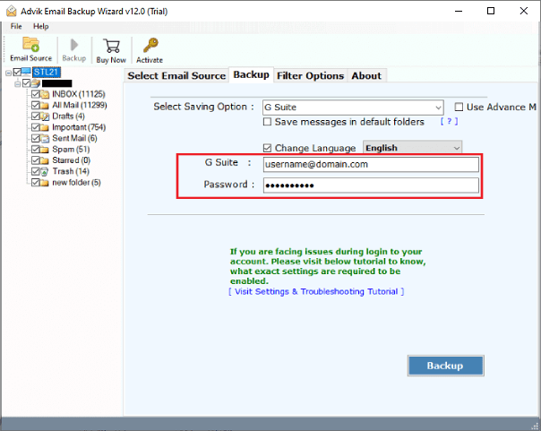This screenshot has width=541, height=431.
Task: Maximize the Advik window
Action: tap(491, 11)
